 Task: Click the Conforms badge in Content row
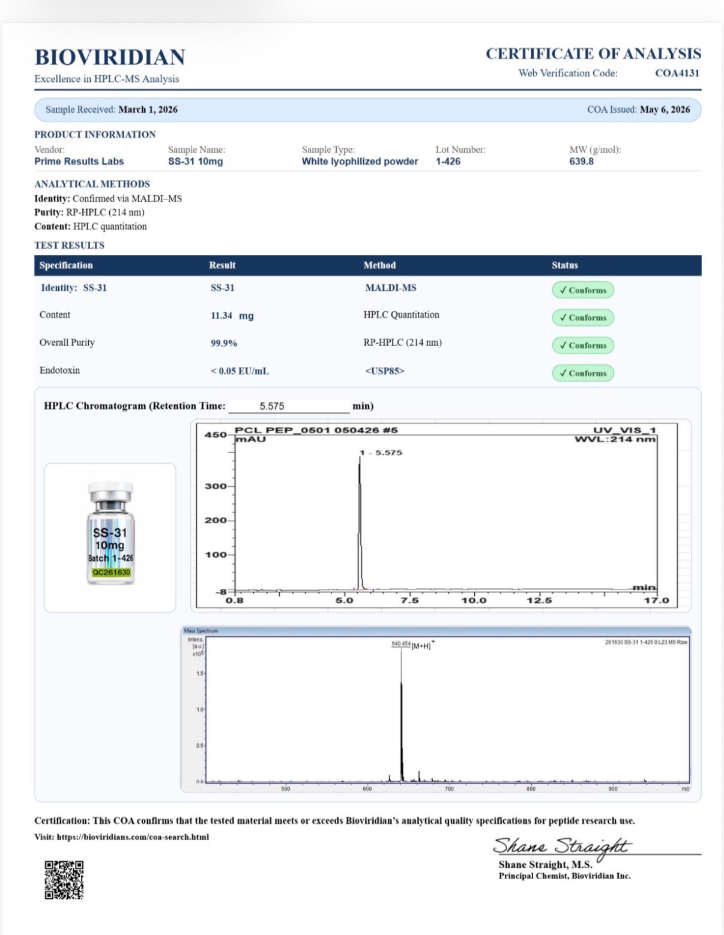[583, 318]
